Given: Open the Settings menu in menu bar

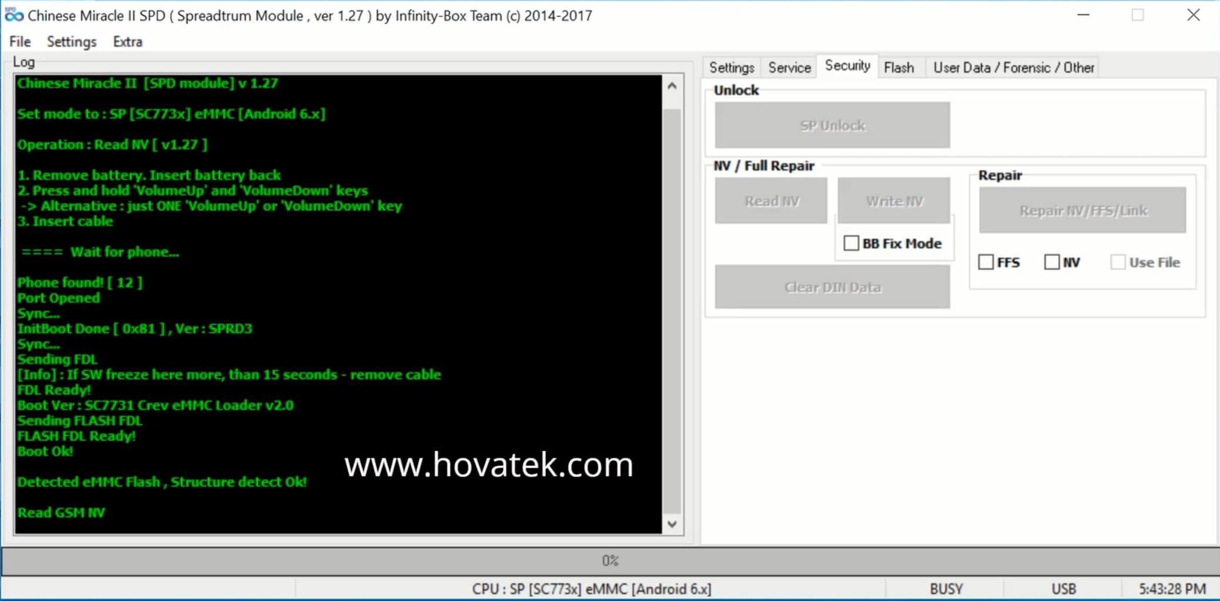Looking at the screenshot, I should 72,42.
